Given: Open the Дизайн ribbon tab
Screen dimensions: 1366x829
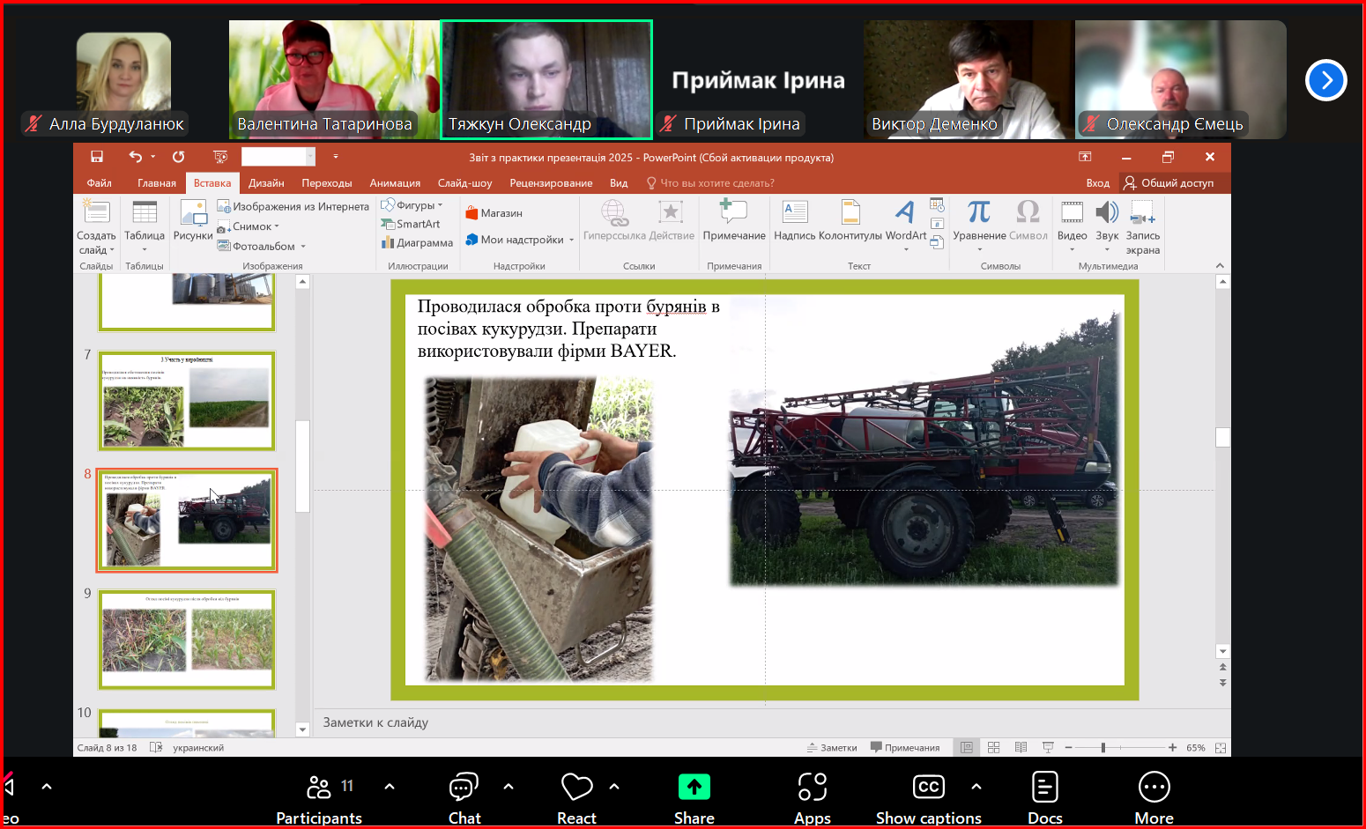Looking at the screenshot, I should pyautogui.click(x=266, y=183).
